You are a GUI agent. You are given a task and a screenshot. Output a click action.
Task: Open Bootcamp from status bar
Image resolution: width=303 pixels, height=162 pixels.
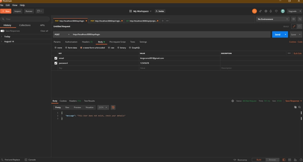coord(241,160)
